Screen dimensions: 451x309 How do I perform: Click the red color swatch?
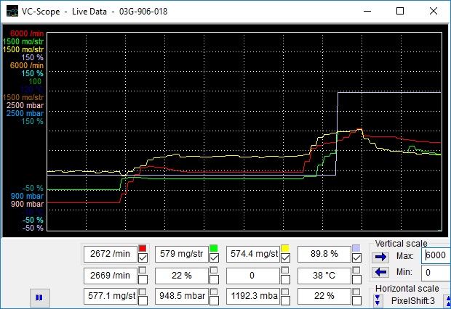coord(143,249)
